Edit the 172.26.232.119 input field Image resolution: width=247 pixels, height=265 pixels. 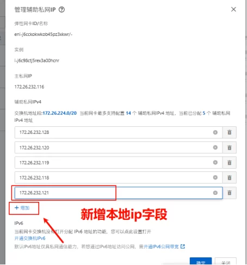119,163
